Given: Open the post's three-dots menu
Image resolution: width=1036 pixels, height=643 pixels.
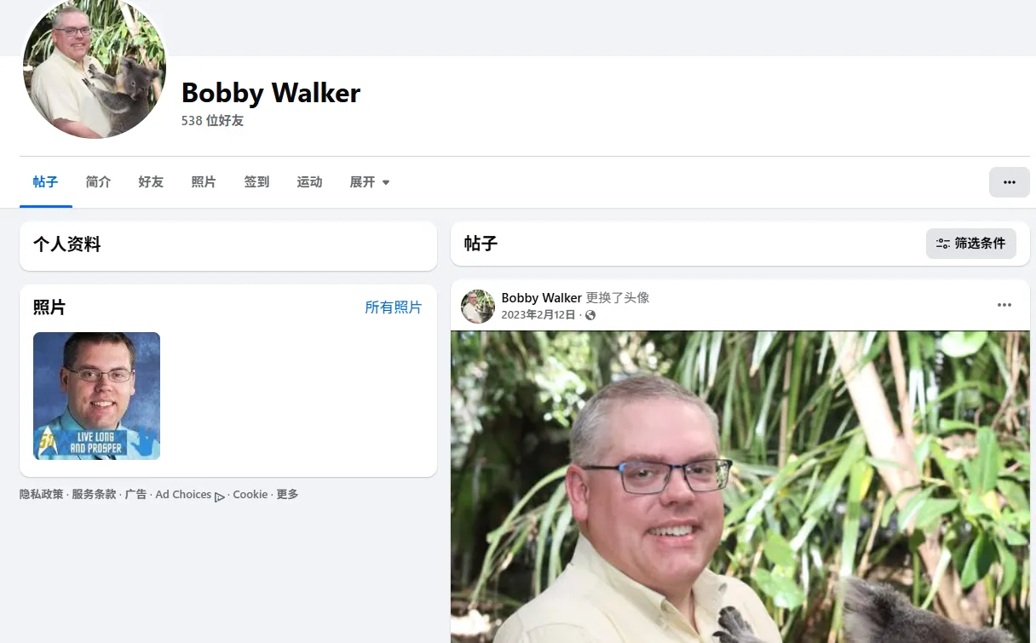Looking at the screenshot, I should coord(1004,305).
